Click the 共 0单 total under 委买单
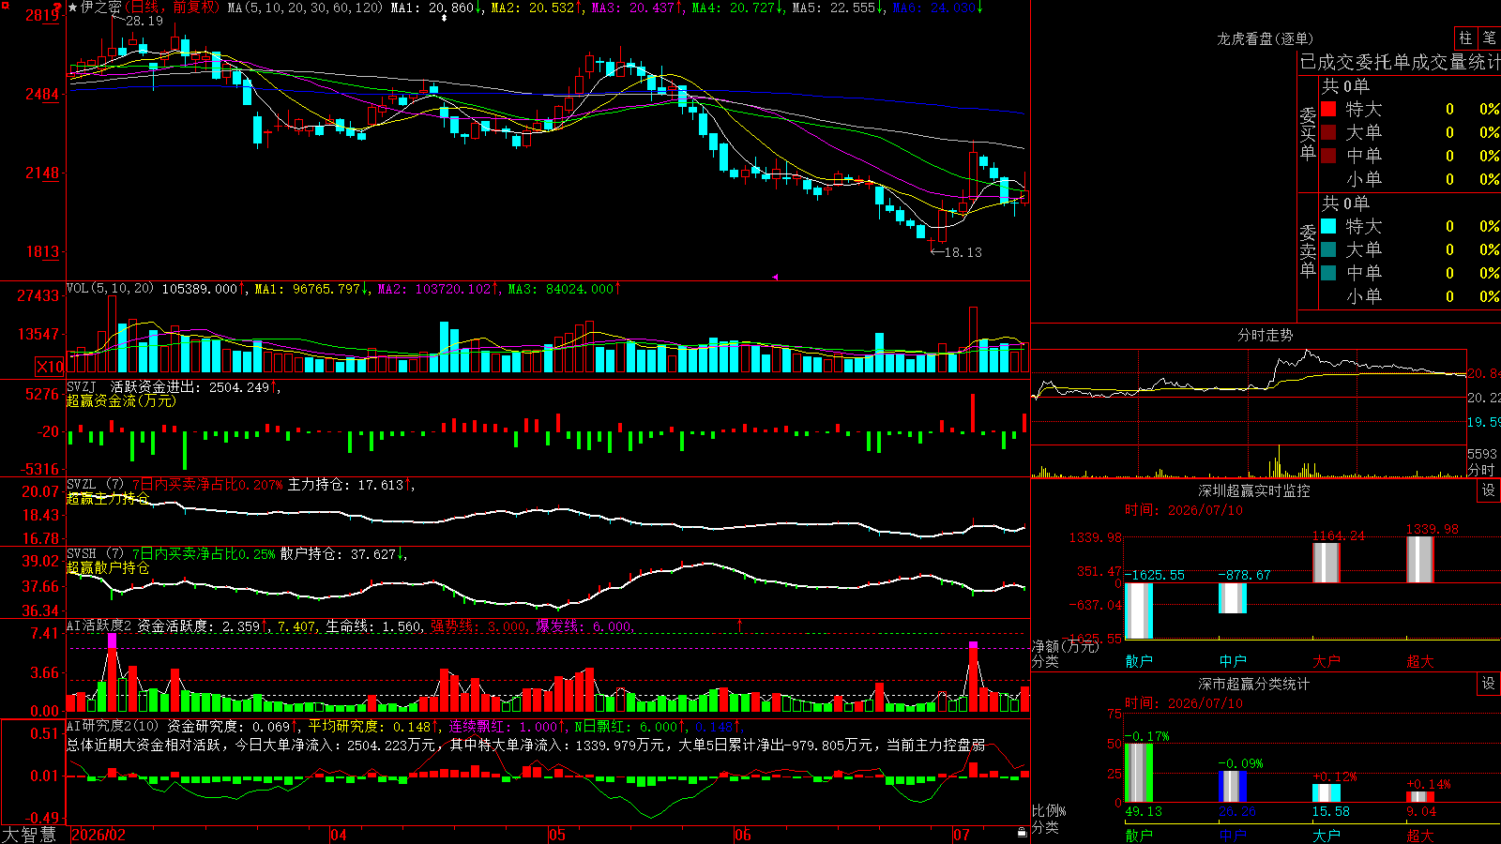The height and width of the screenshot is (844, 1501). (1345, 86)
